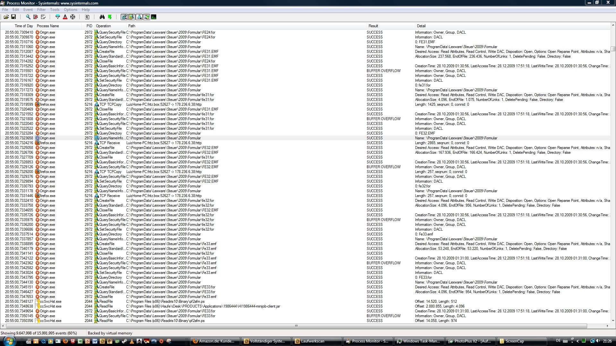Select ccSvcHst.exe ReadFile row at 20:55:00,7348127
This screenshot has height=346, width=616.
(305, 301)
